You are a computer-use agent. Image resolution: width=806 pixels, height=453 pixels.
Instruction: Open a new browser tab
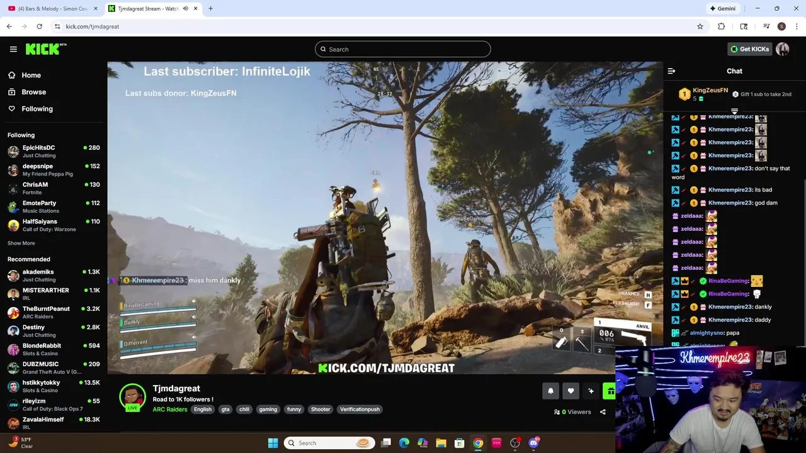[x=210, y=9]
